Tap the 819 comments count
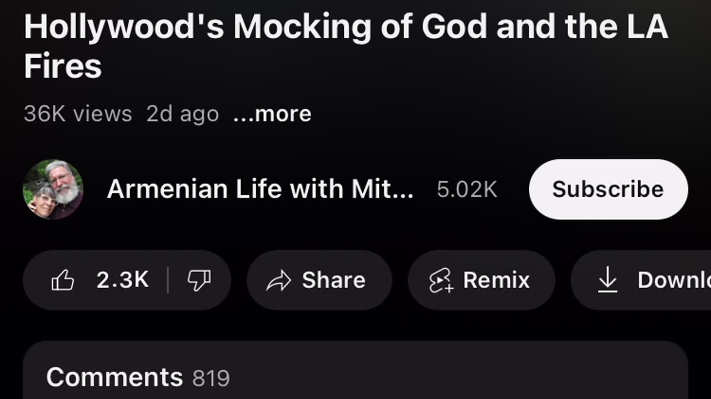The height and width of the screenshot is (399, 711). click(211, 378)
